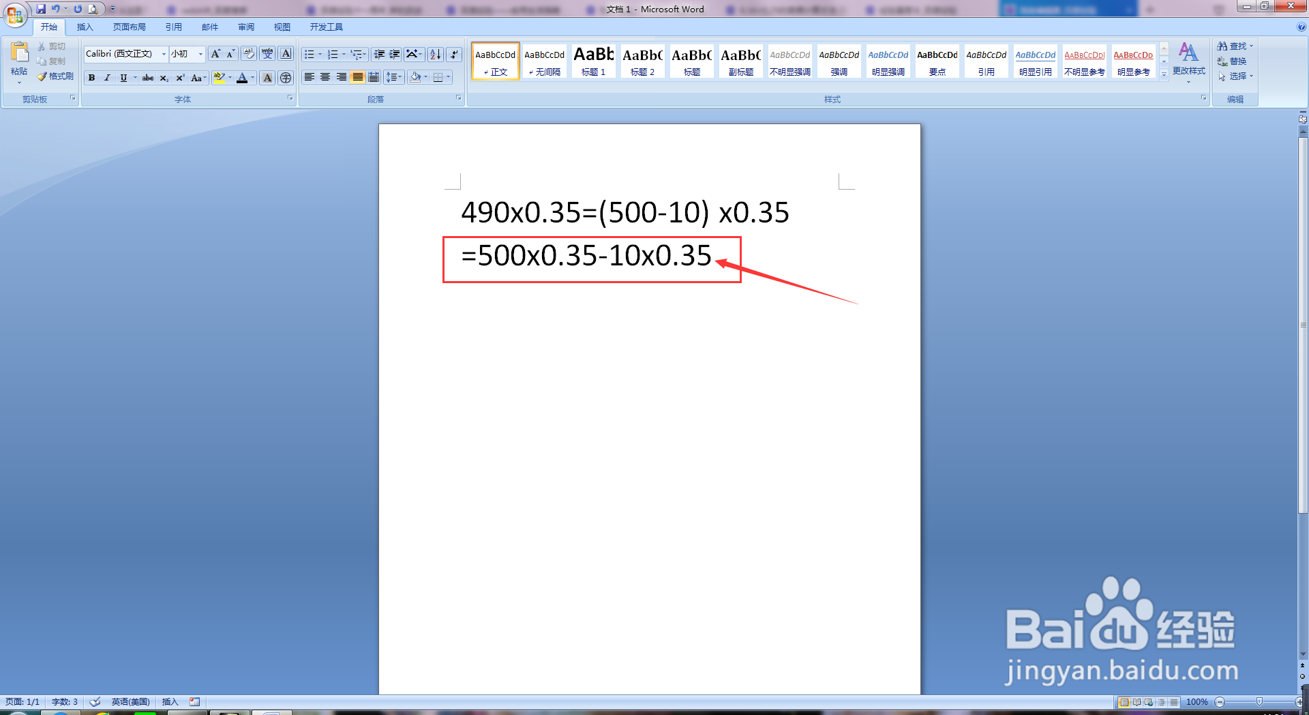Grow font size with the large A icon
The image size is (1309, 715).
[x=215, y=54]
